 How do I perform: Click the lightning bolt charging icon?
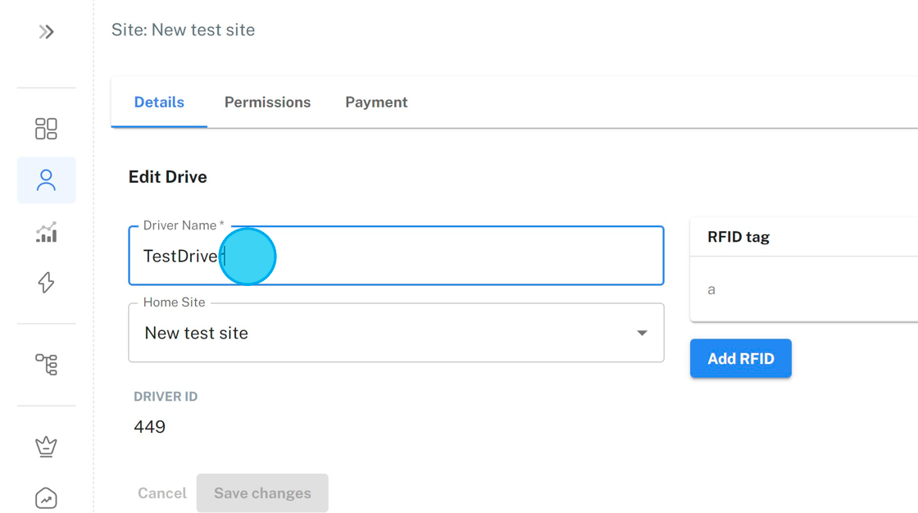(x=47, y=283)
